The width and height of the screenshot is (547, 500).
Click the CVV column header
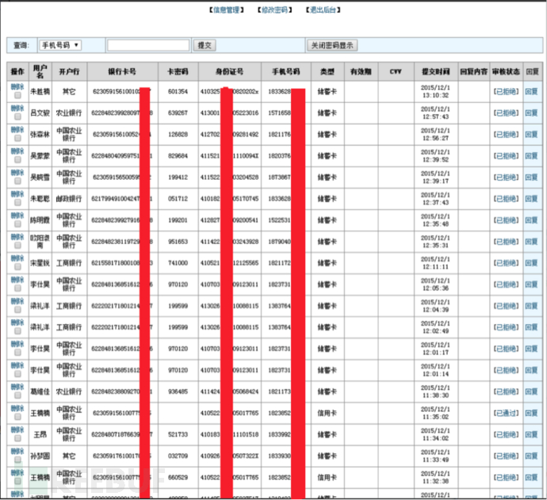point(396,72)
